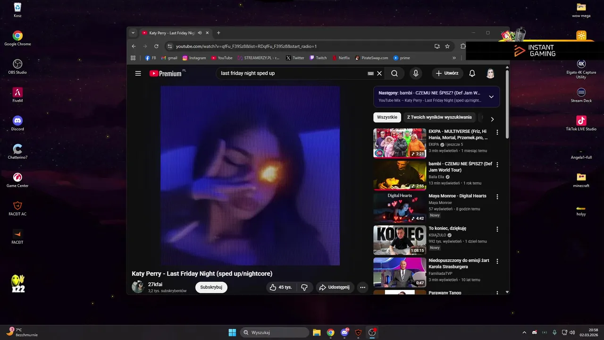Open the PirateSwap.com bookmark

point(371,58)
